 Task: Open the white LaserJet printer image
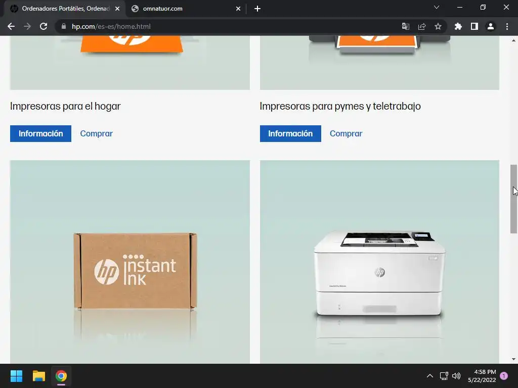(x=379, y=262)
